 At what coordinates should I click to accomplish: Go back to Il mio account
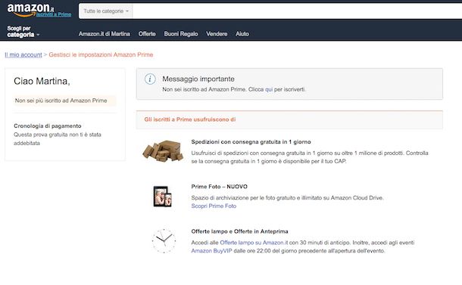[23, 54]
